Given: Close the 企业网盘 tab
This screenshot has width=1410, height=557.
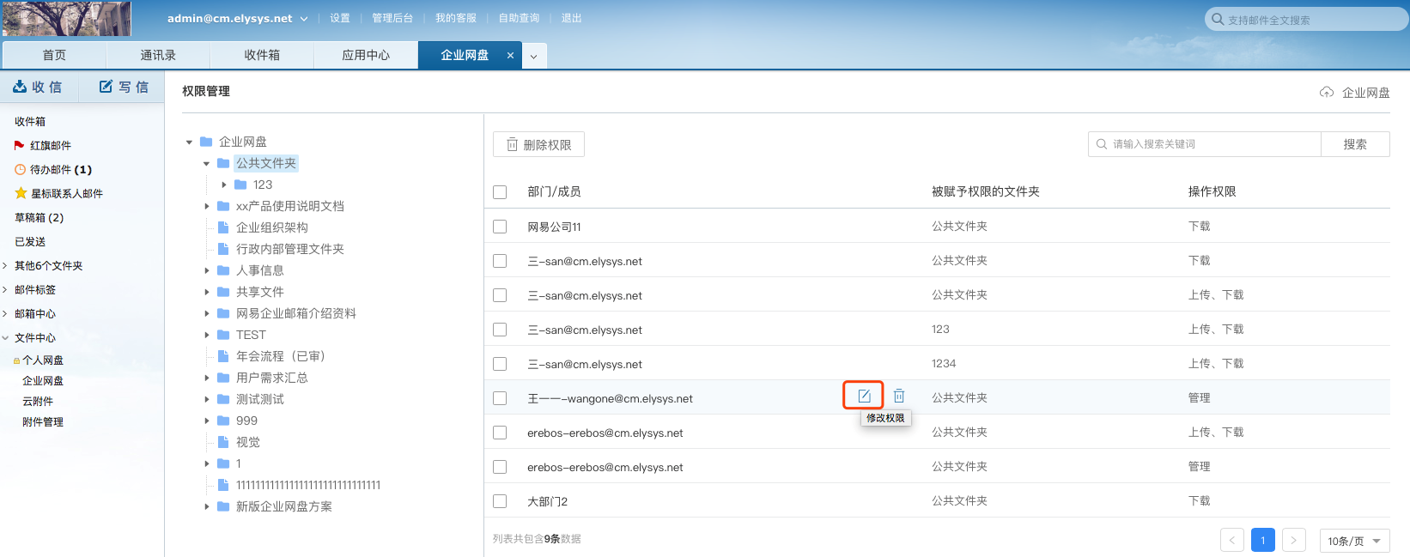Looking at the screenshot, I should click(510, 56).
